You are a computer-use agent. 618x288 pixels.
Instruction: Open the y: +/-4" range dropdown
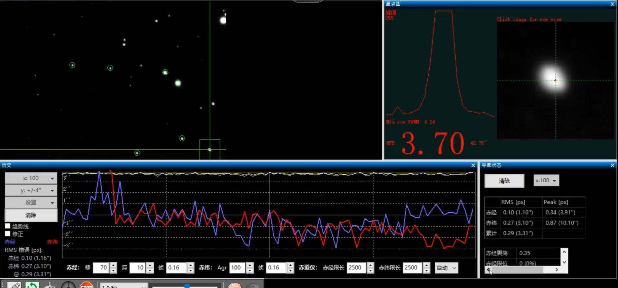31,190
